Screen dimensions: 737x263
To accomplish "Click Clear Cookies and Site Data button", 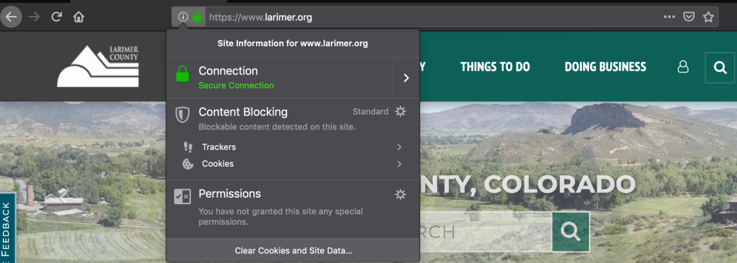I will pyautogui.click(x=293, y=250).
